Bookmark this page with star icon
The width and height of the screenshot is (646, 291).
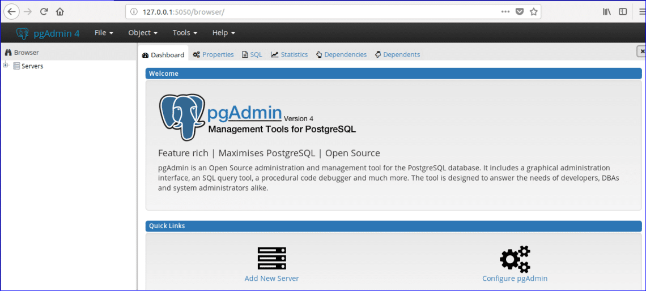click(x=534, y=11)
